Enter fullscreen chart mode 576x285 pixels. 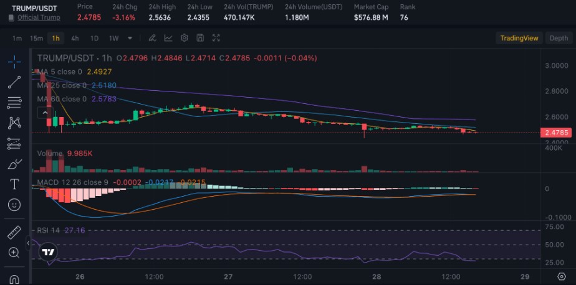pos(216,38)
